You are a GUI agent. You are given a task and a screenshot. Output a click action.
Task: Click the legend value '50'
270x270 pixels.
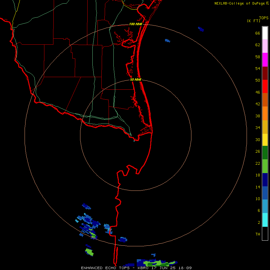258,80
